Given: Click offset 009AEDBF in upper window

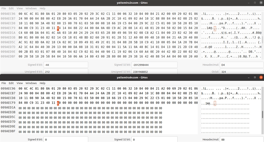Looking at the screenshot, I should 8,56.
